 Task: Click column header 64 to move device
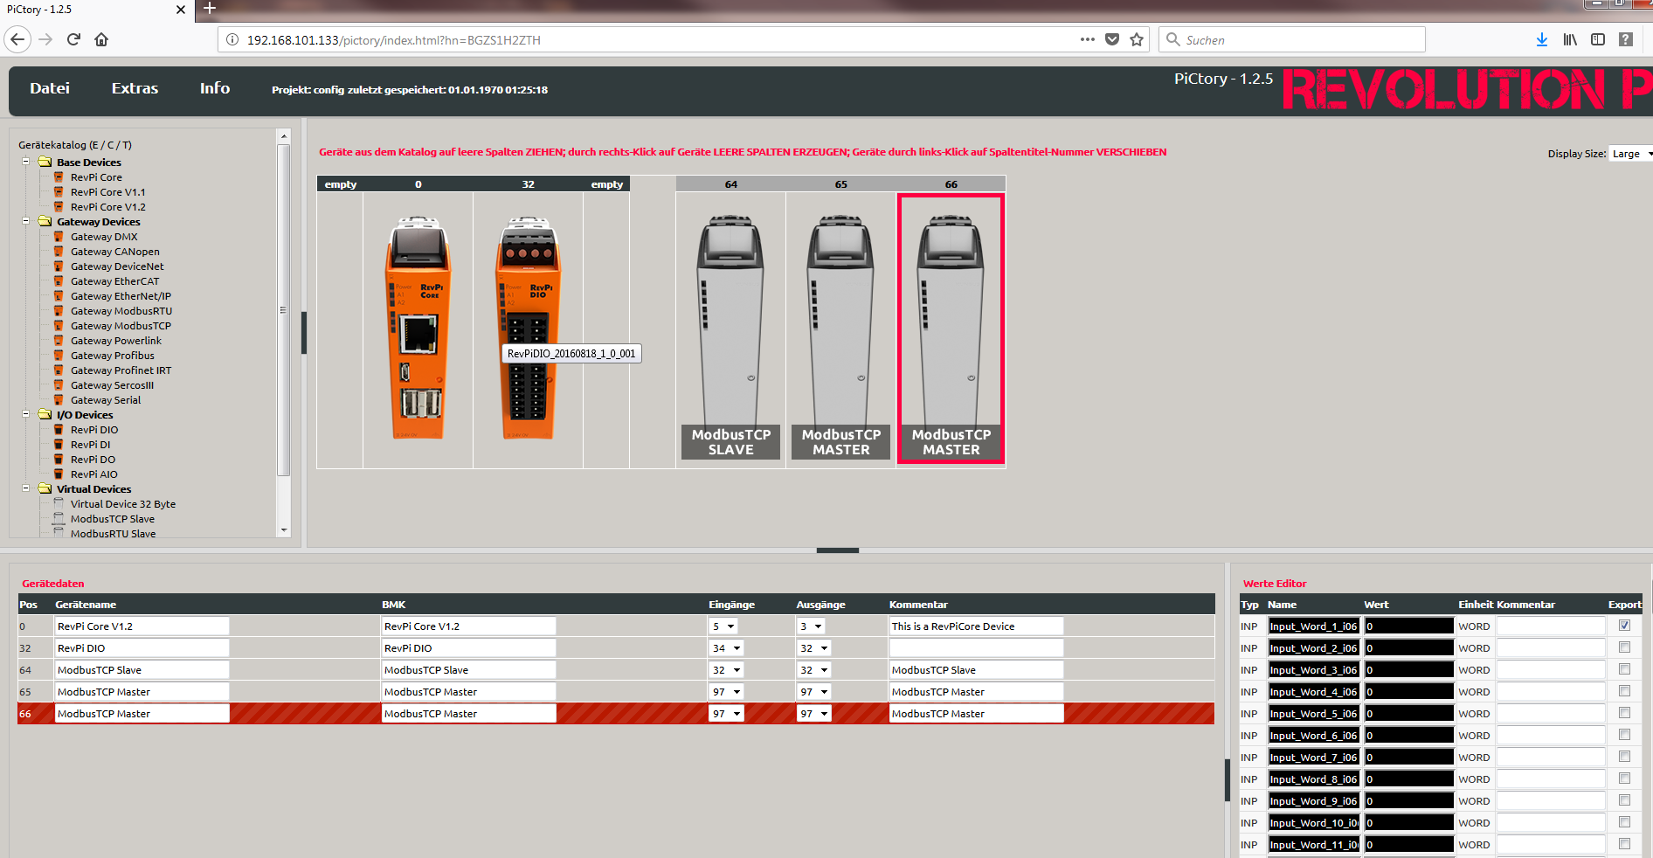pos(730,184)
